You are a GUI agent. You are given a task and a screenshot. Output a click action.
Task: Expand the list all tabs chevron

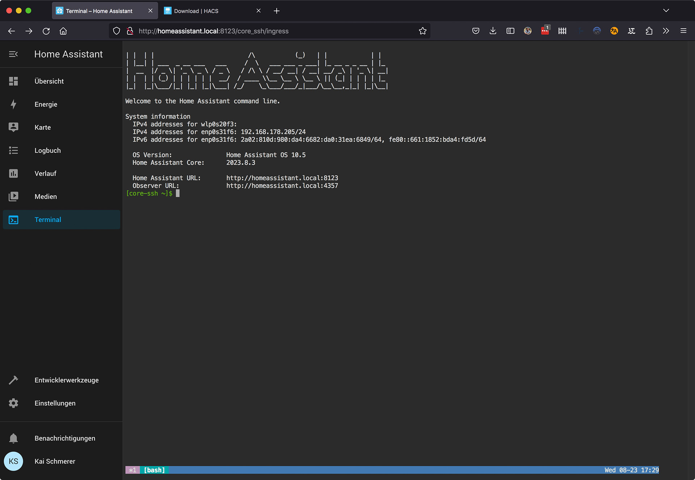click(x=666, y=11)
